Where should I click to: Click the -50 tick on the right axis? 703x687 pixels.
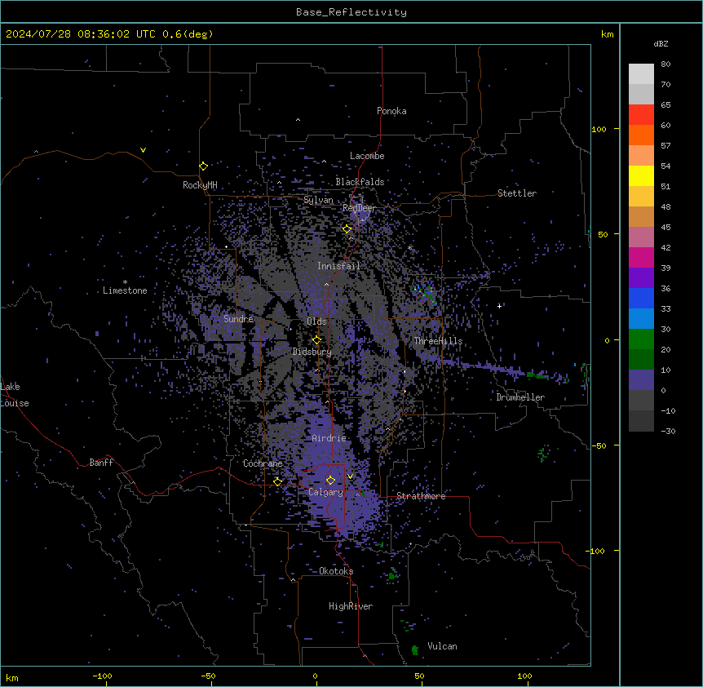tap(599, 445)
